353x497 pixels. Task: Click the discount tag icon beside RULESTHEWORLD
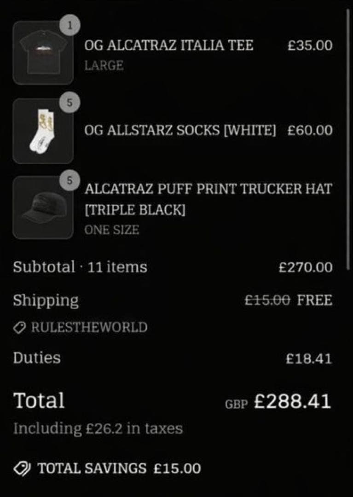tap(20, 328)
